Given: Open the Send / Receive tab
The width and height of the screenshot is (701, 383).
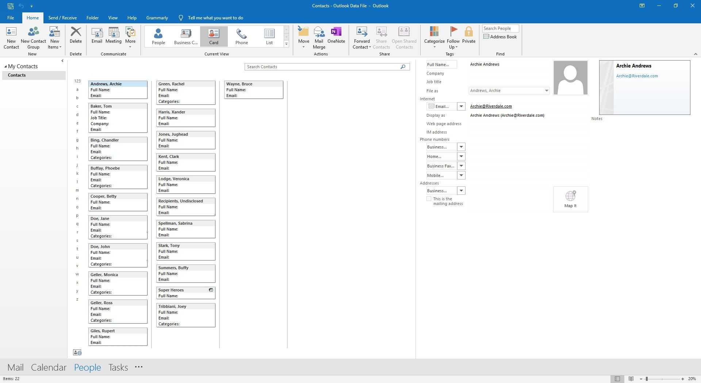Looking at the screenshot, I should (x=62, y=18).
